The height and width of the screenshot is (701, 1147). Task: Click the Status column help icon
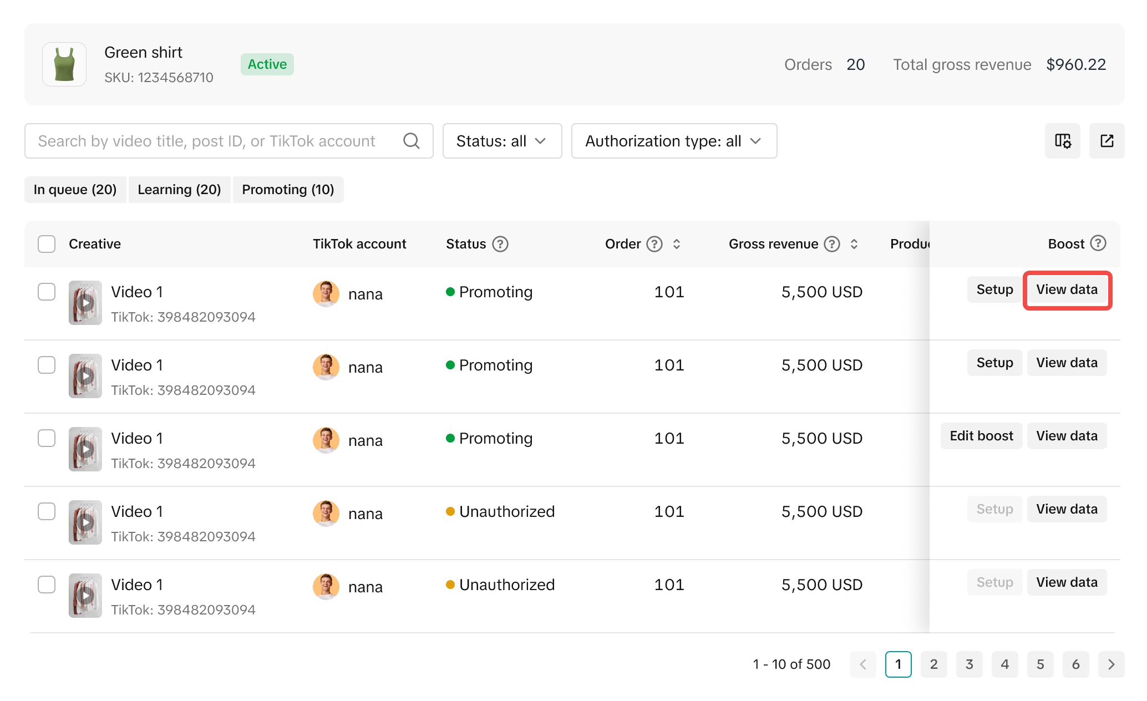click(x=500, y=244)
